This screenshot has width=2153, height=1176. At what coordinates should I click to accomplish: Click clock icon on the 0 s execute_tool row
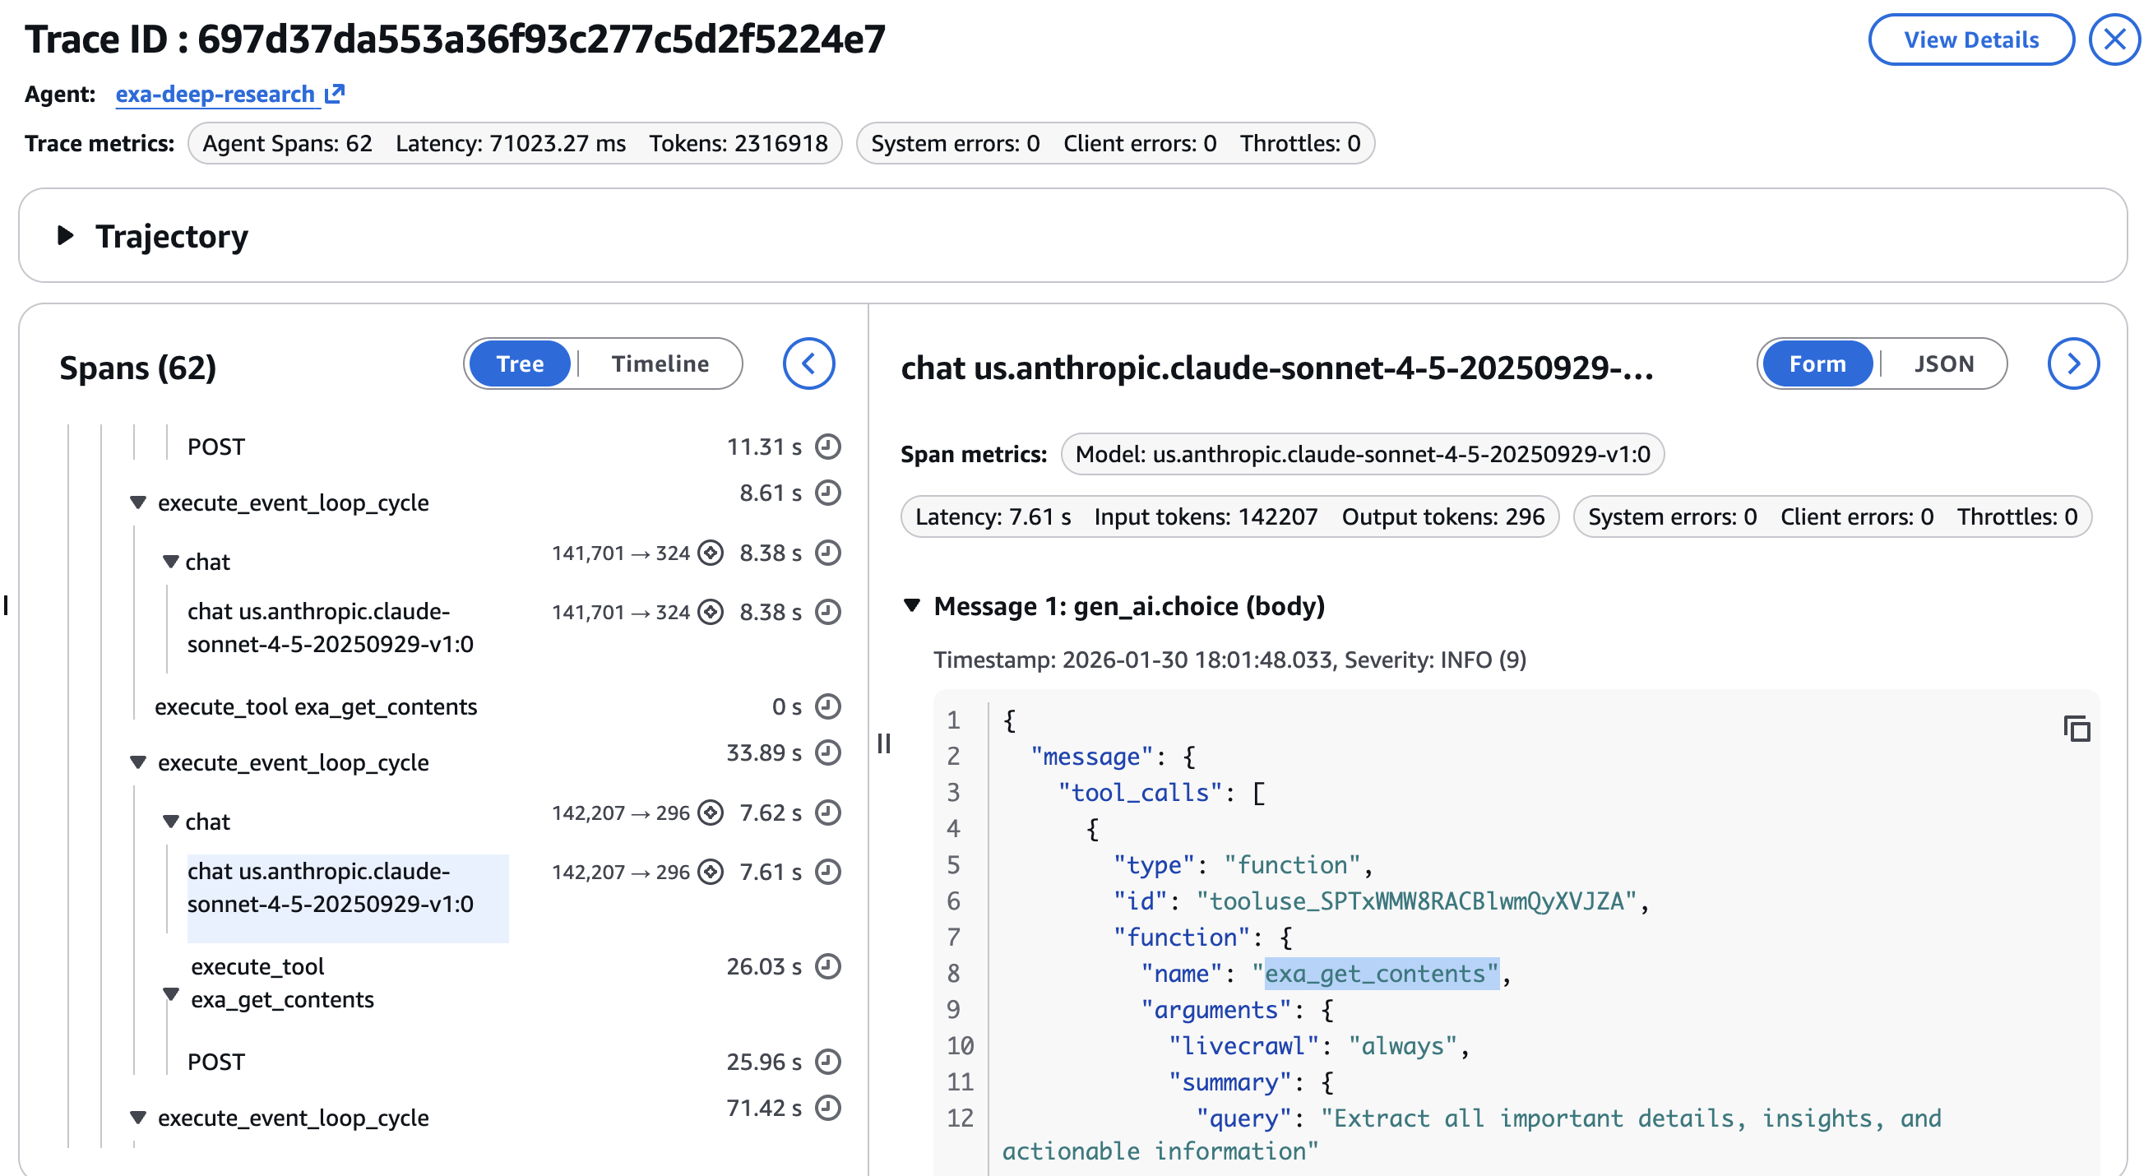(827, 706)
